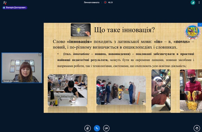The height and width of the screenshot is (132, 202).
Task: Leave audio with the phone button
Action: [97, 128]
